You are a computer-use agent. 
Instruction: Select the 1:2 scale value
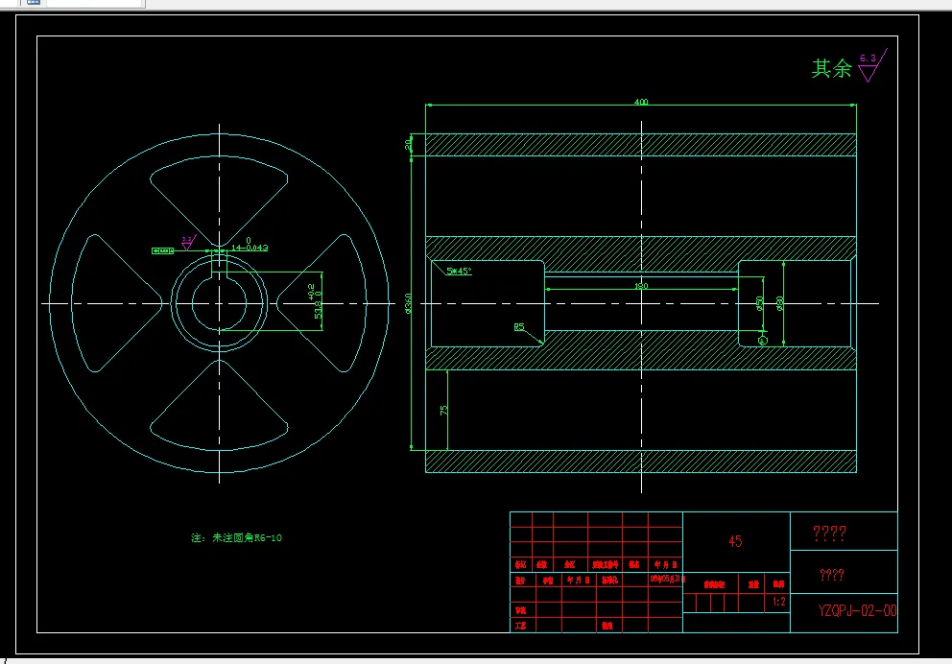click(x=779, y=602)
